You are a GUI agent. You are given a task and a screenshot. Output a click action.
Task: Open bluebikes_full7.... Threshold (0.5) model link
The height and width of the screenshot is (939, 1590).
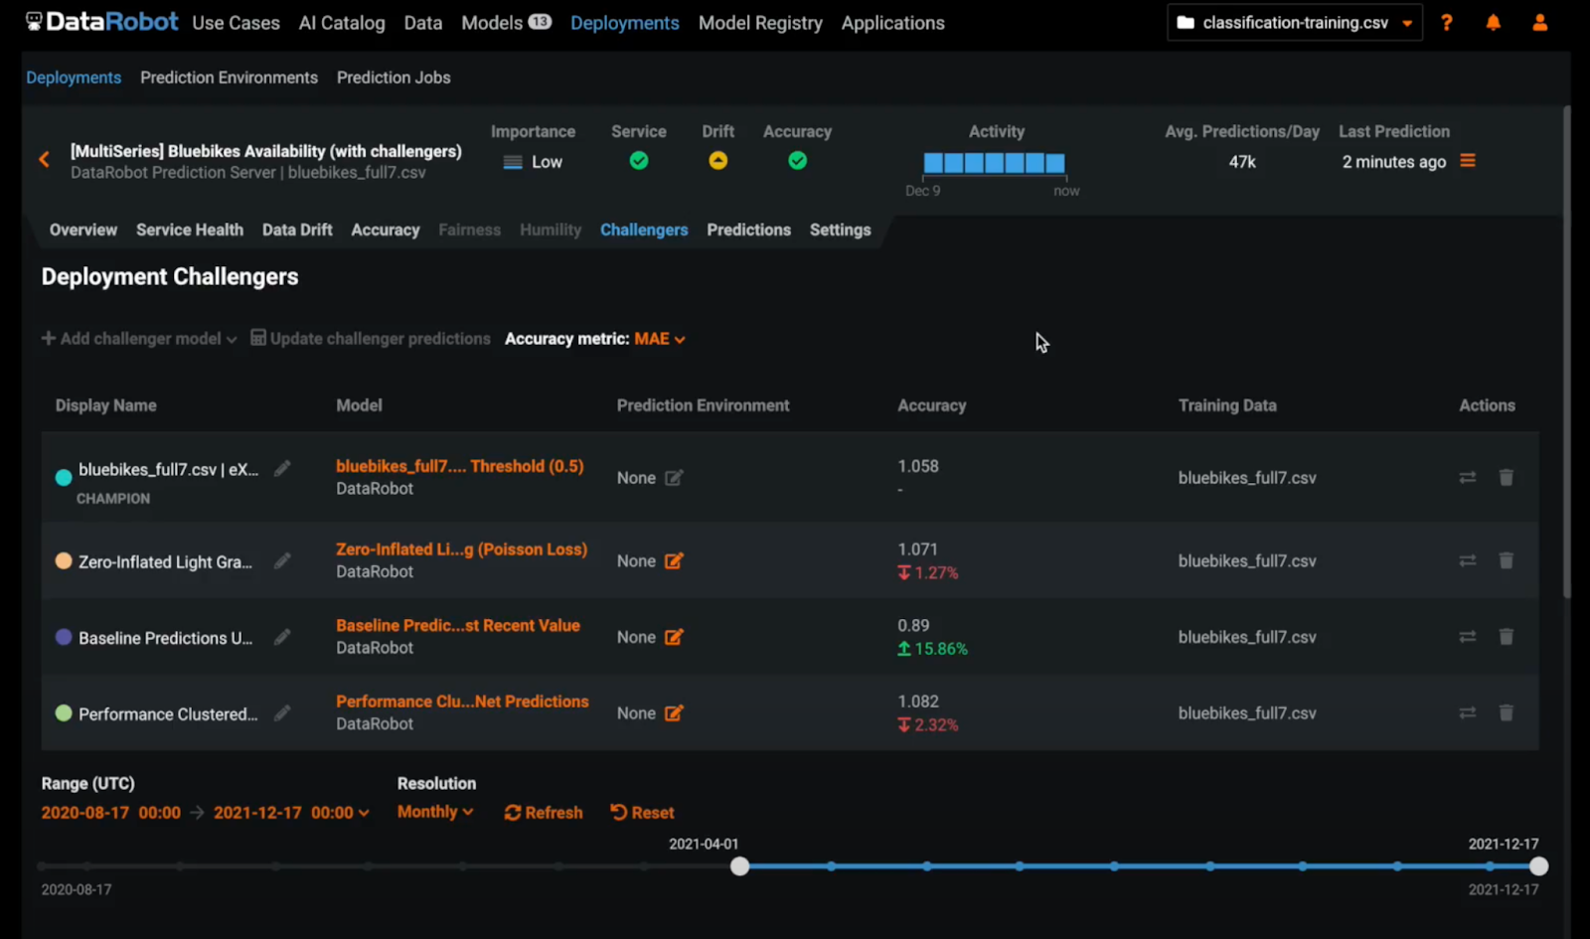pos(460,466)
